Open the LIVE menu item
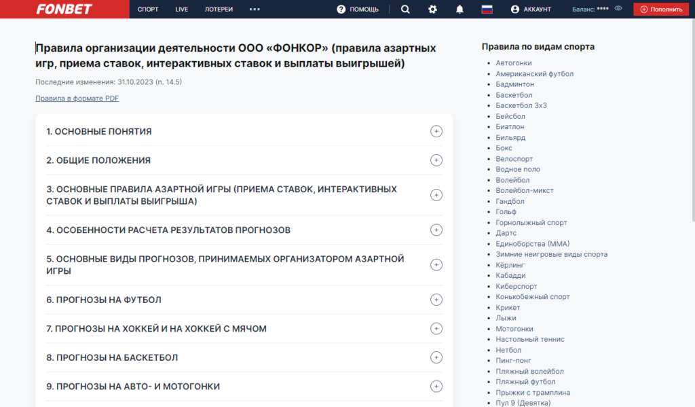The width and height of the screenshot is (695, 407). click(182, 10)
